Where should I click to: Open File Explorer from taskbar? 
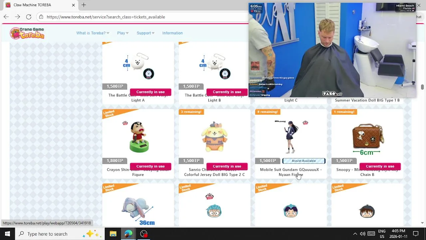coord(113,234)
